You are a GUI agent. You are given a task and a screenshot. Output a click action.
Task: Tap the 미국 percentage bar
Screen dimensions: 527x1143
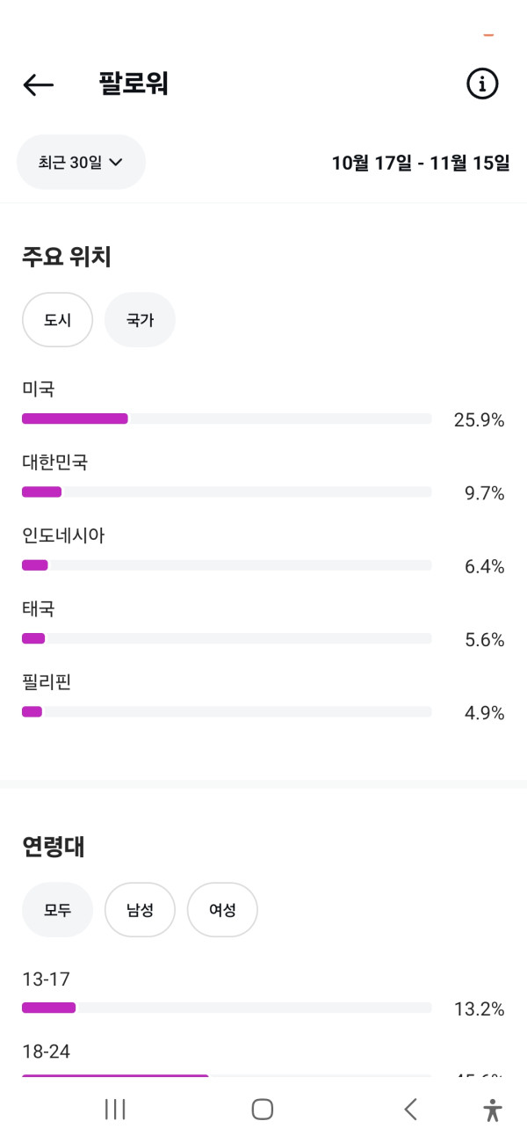pyautogui.click(x=227, y=419)
